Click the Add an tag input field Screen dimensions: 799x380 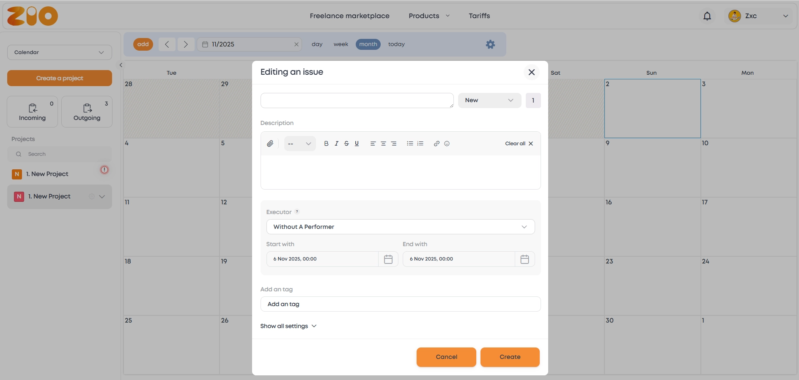[400, 304]
